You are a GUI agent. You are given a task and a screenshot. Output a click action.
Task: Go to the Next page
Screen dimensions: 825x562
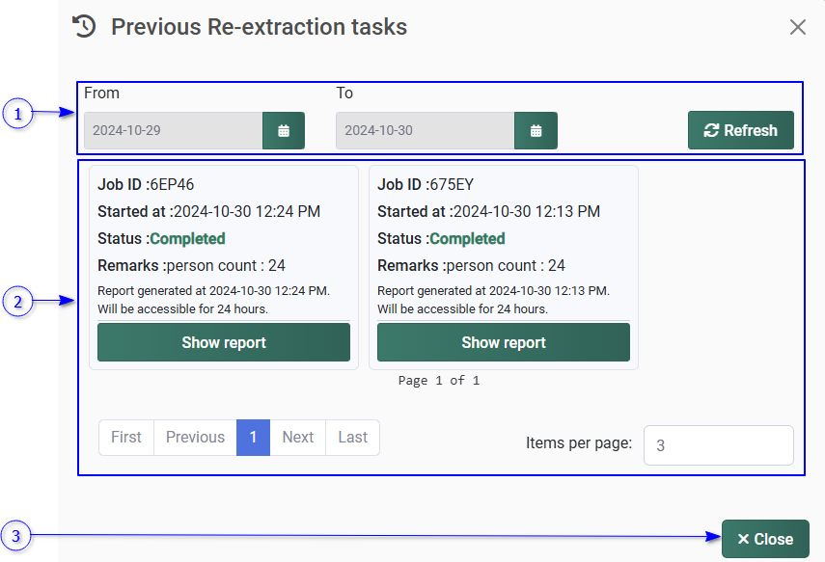coord(297,438)
